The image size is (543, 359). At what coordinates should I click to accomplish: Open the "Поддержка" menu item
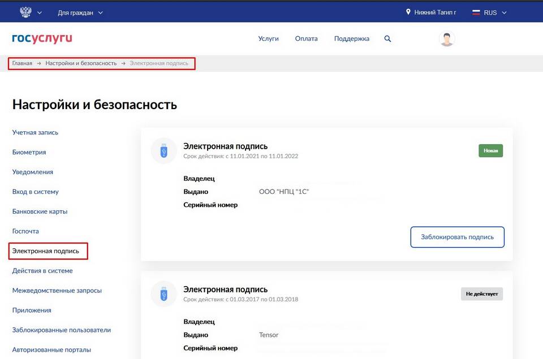pos(351,39)
